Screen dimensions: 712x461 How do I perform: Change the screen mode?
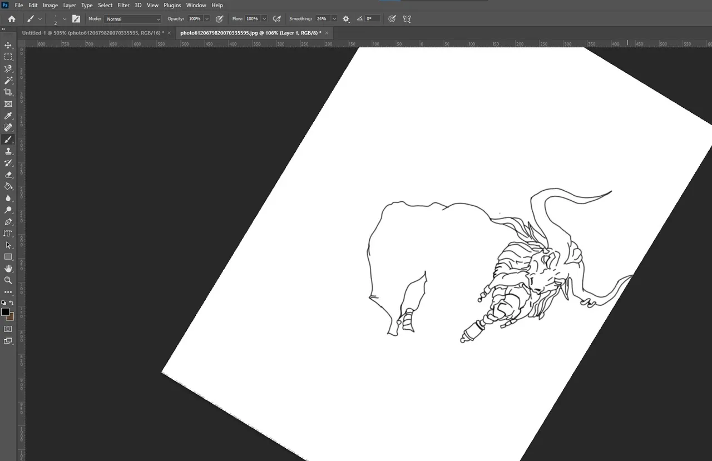pyautogui.click(x=8, y=341)
